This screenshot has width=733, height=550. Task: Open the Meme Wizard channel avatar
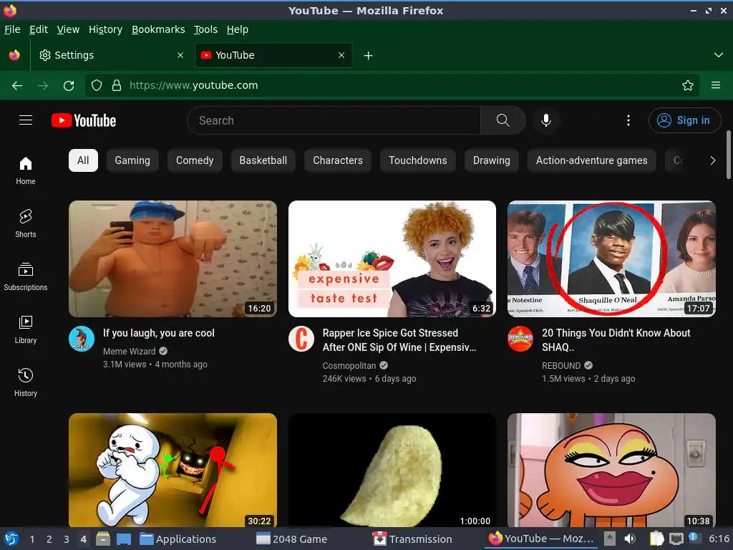coord(82,339)
